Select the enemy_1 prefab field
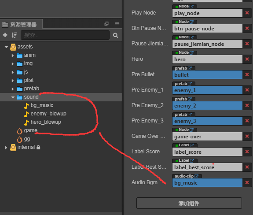Screen dimensions: 253x215 pos(207,90)
